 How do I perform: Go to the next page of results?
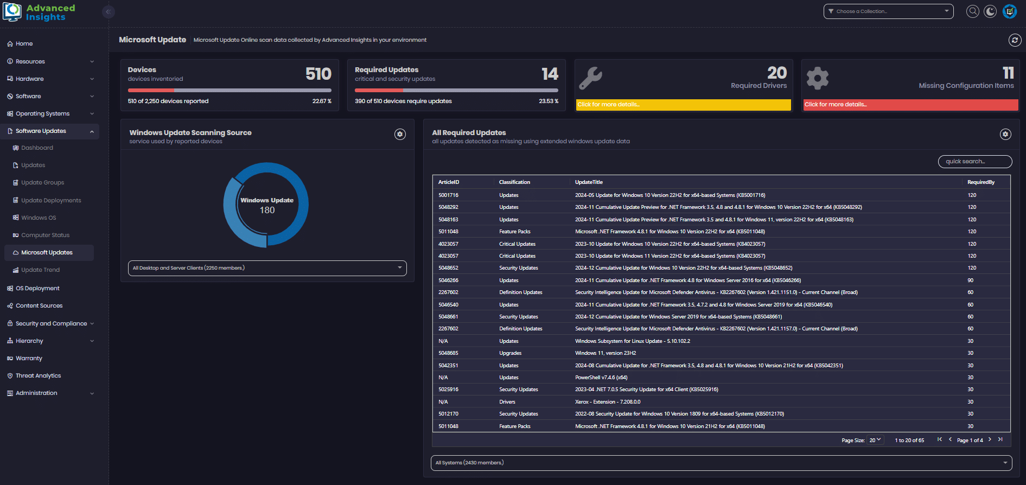point(990,439)
